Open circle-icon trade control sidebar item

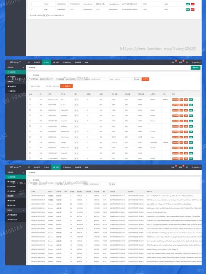[x=15, y=191]
